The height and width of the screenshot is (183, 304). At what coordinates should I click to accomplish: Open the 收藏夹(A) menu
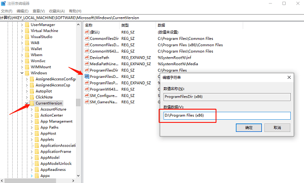[57, 11]
